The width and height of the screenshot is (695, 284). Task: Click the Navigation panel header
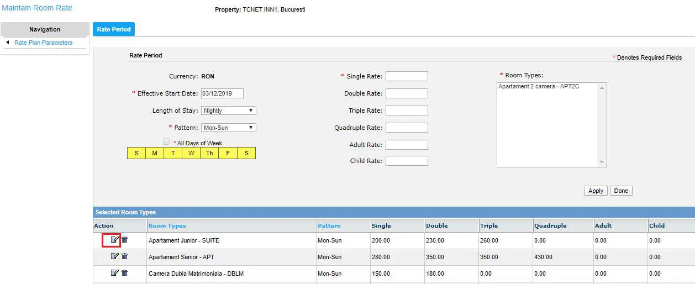(x=45, y=29)
